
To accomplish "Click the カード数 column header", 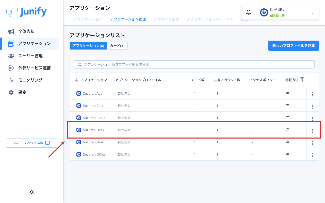I will click(x=198, y=80).
